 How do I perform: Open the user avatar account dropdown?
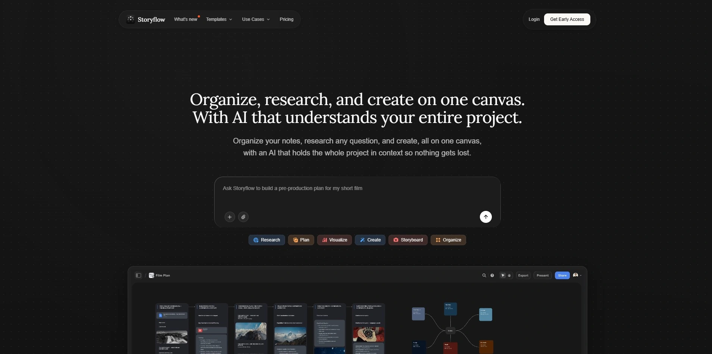click(x=577, y=275)
